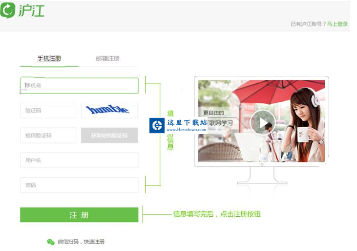Click 微信扫码，快速注册 link text

[81, 242]
